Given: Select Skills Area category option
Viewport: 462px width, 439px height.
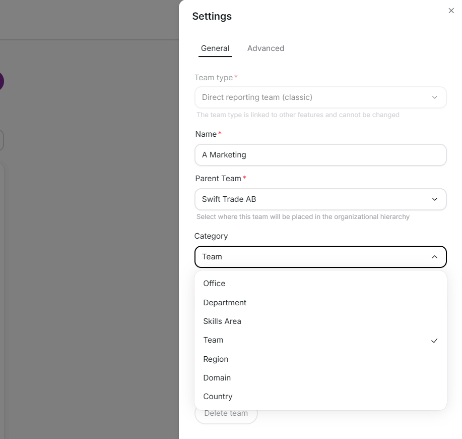Looking at the screenshot, I should (320, 321).
